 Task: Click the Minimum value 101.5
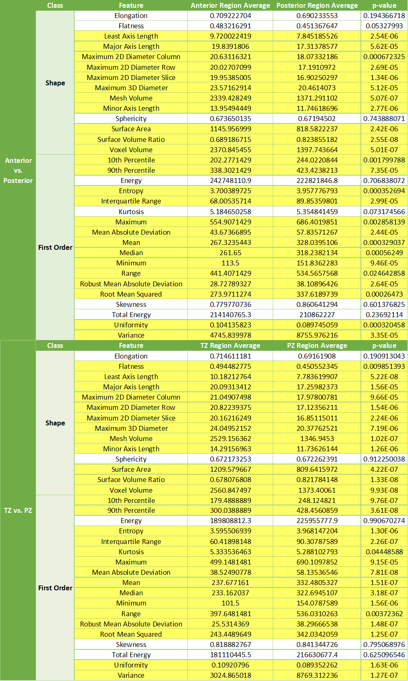point(230,603)
